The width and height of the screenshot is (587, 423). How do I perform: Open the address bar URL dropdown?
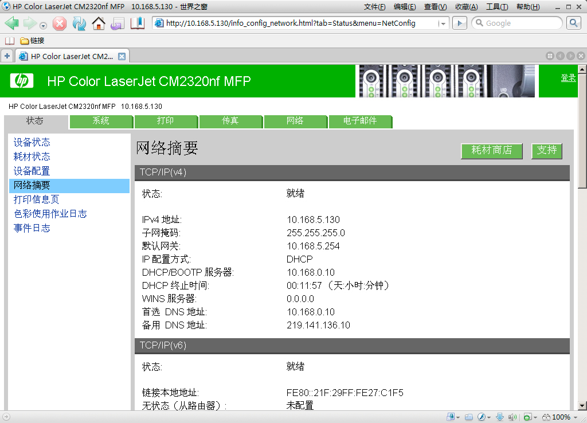point(443,23)
